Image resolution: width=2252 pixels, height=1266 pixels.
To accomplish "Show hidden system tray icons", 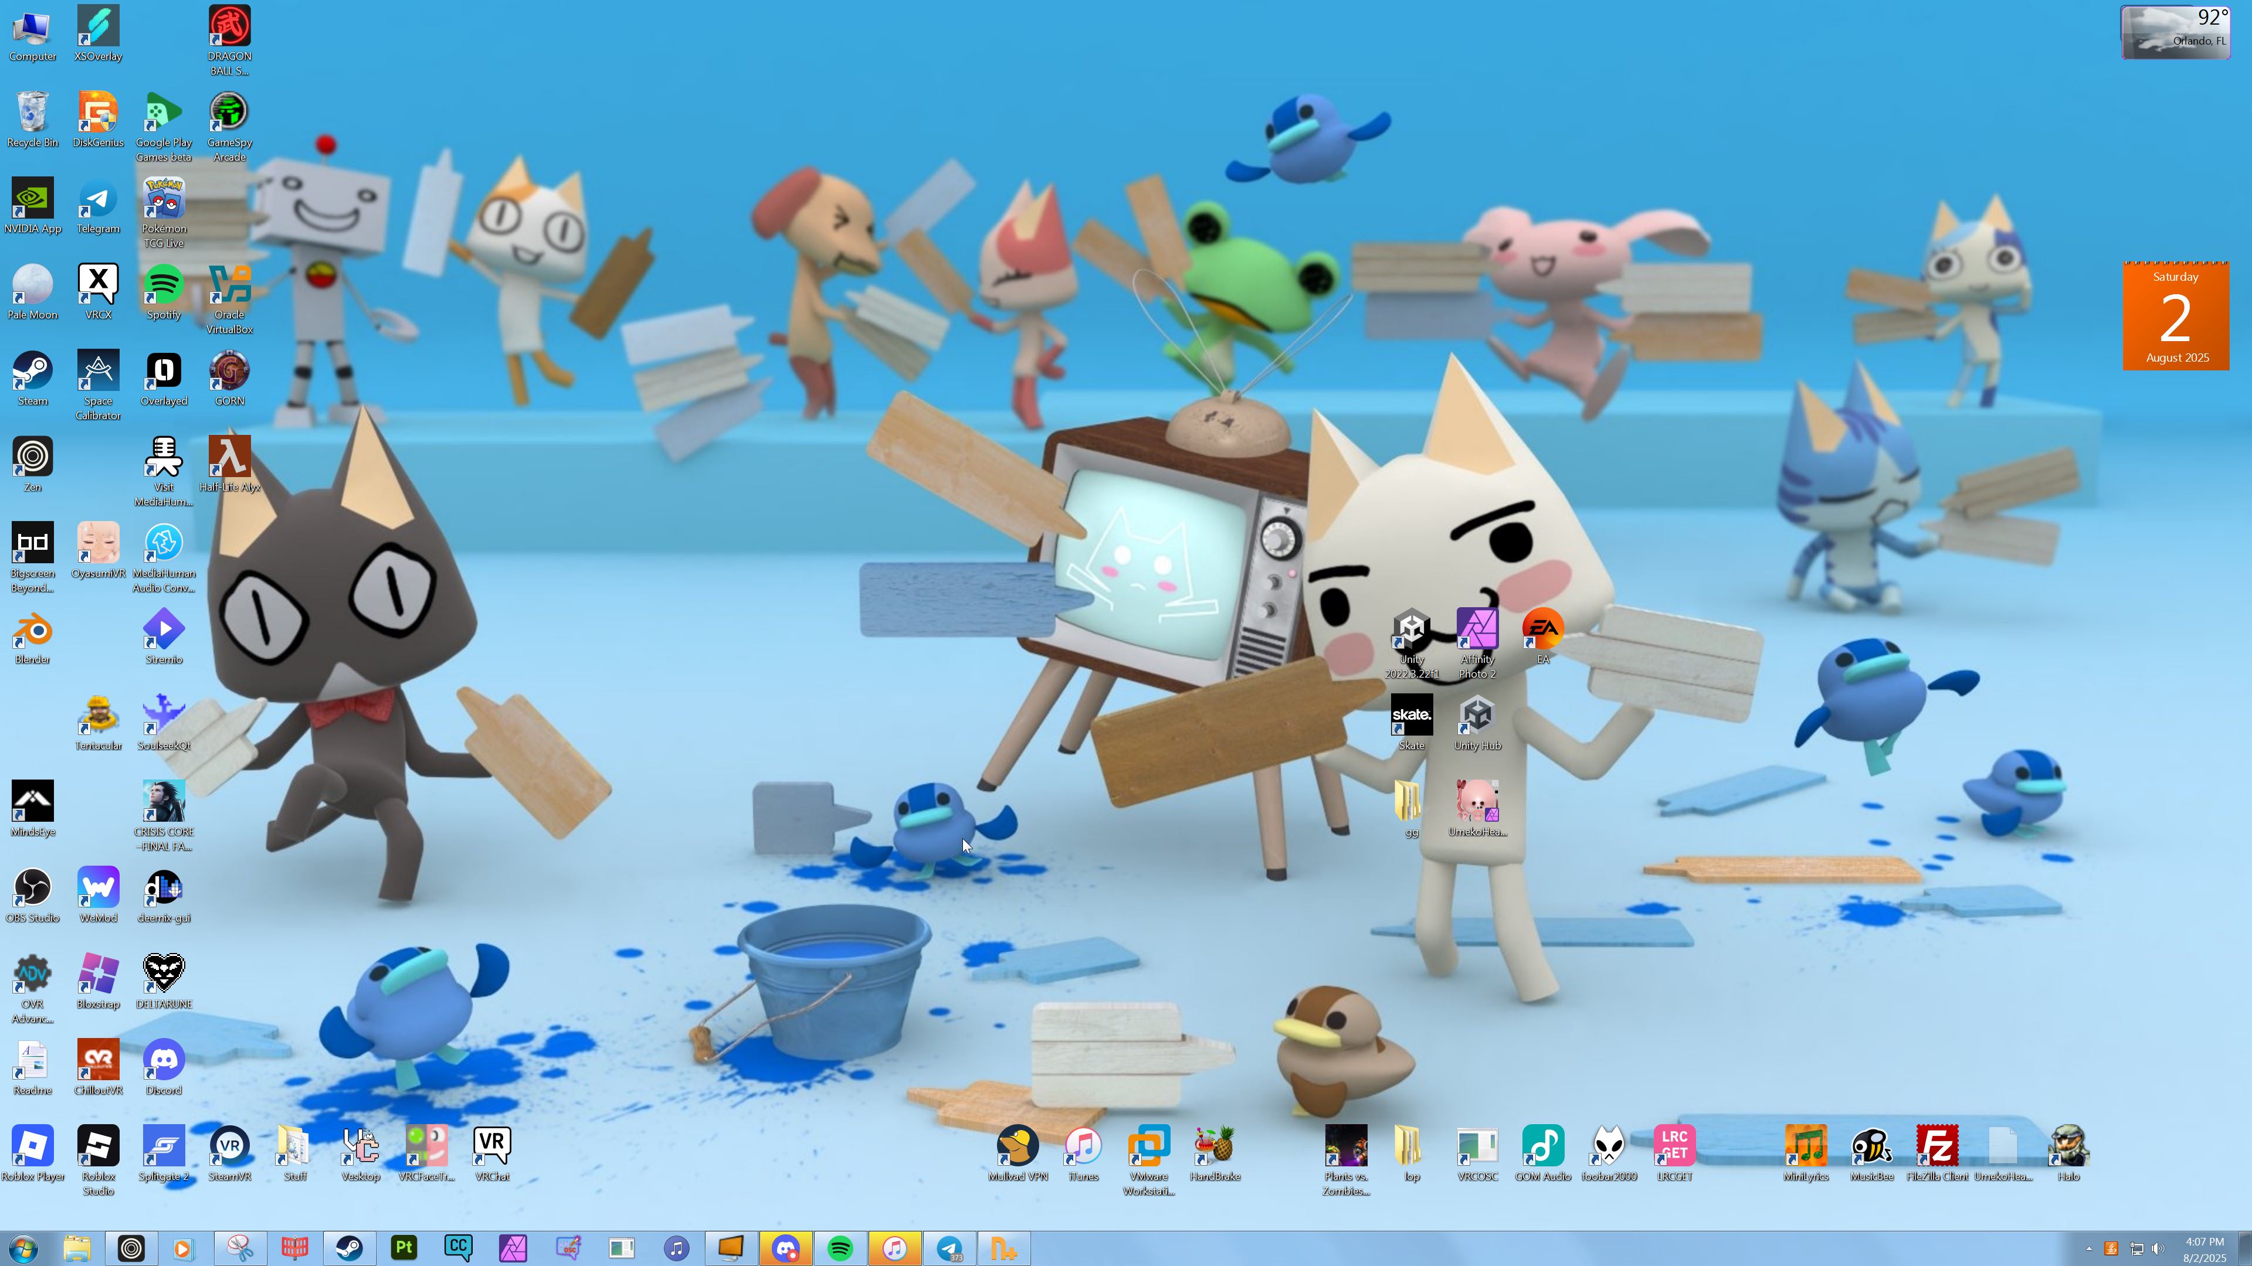I will tap(2088, 1248).
